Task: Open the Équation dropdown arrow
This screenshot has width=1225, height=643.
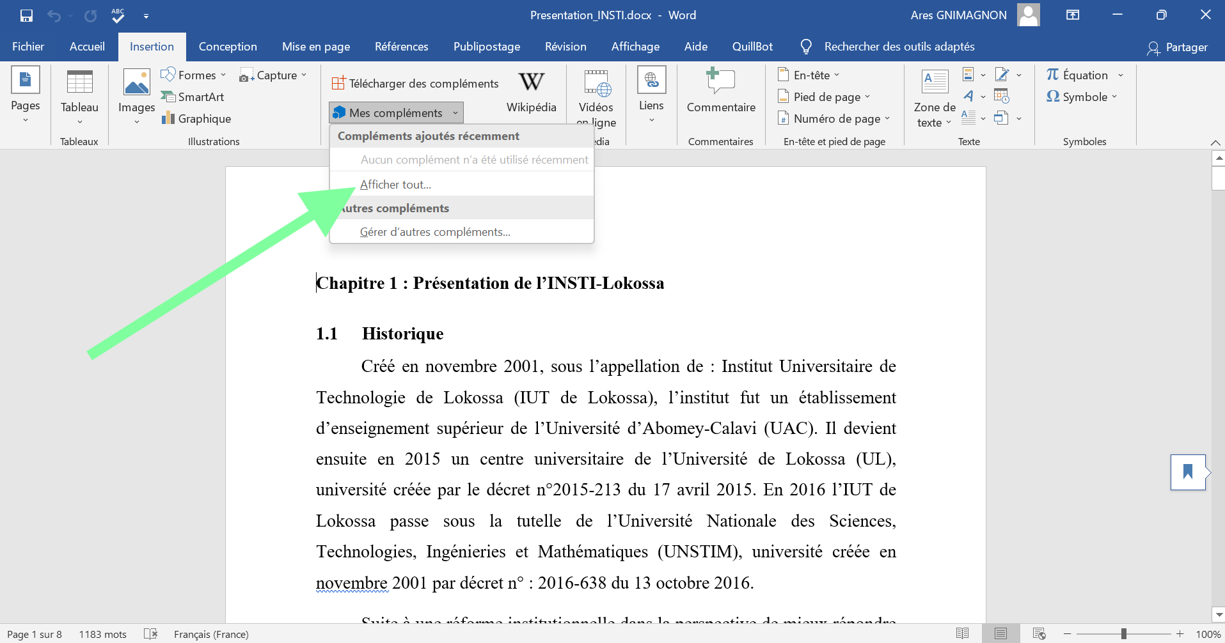Action: click(x=1121, y=75)
